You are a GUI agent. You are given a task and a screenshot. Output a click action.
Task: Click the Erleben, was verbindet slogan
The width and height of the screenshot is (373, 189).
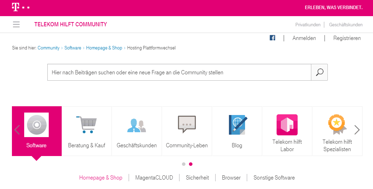click(x=334, y=8)
